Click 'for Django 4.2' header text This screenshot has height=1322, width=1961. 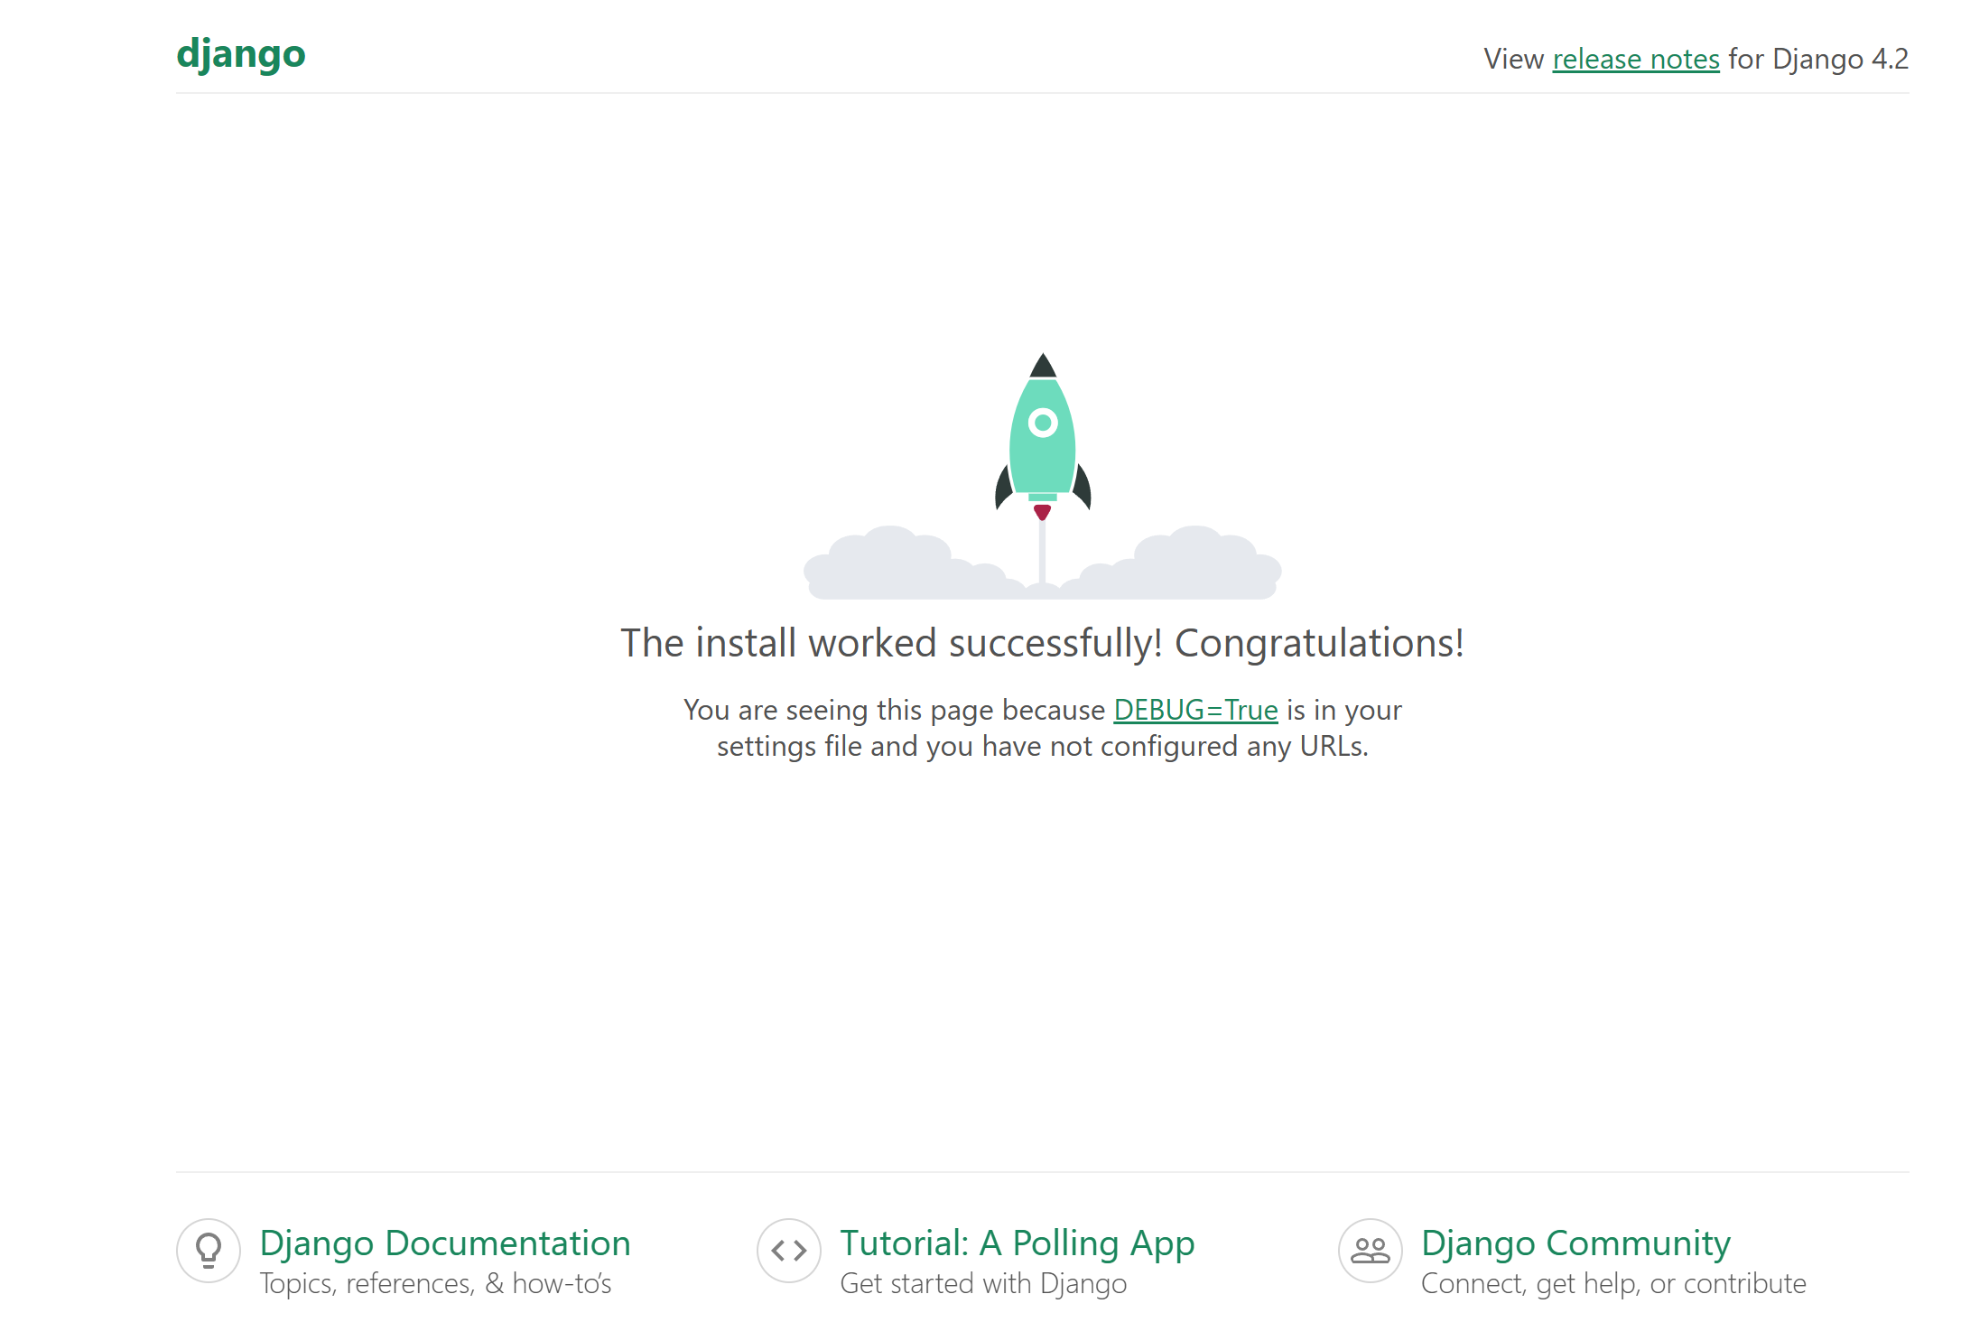[1818, 59]
